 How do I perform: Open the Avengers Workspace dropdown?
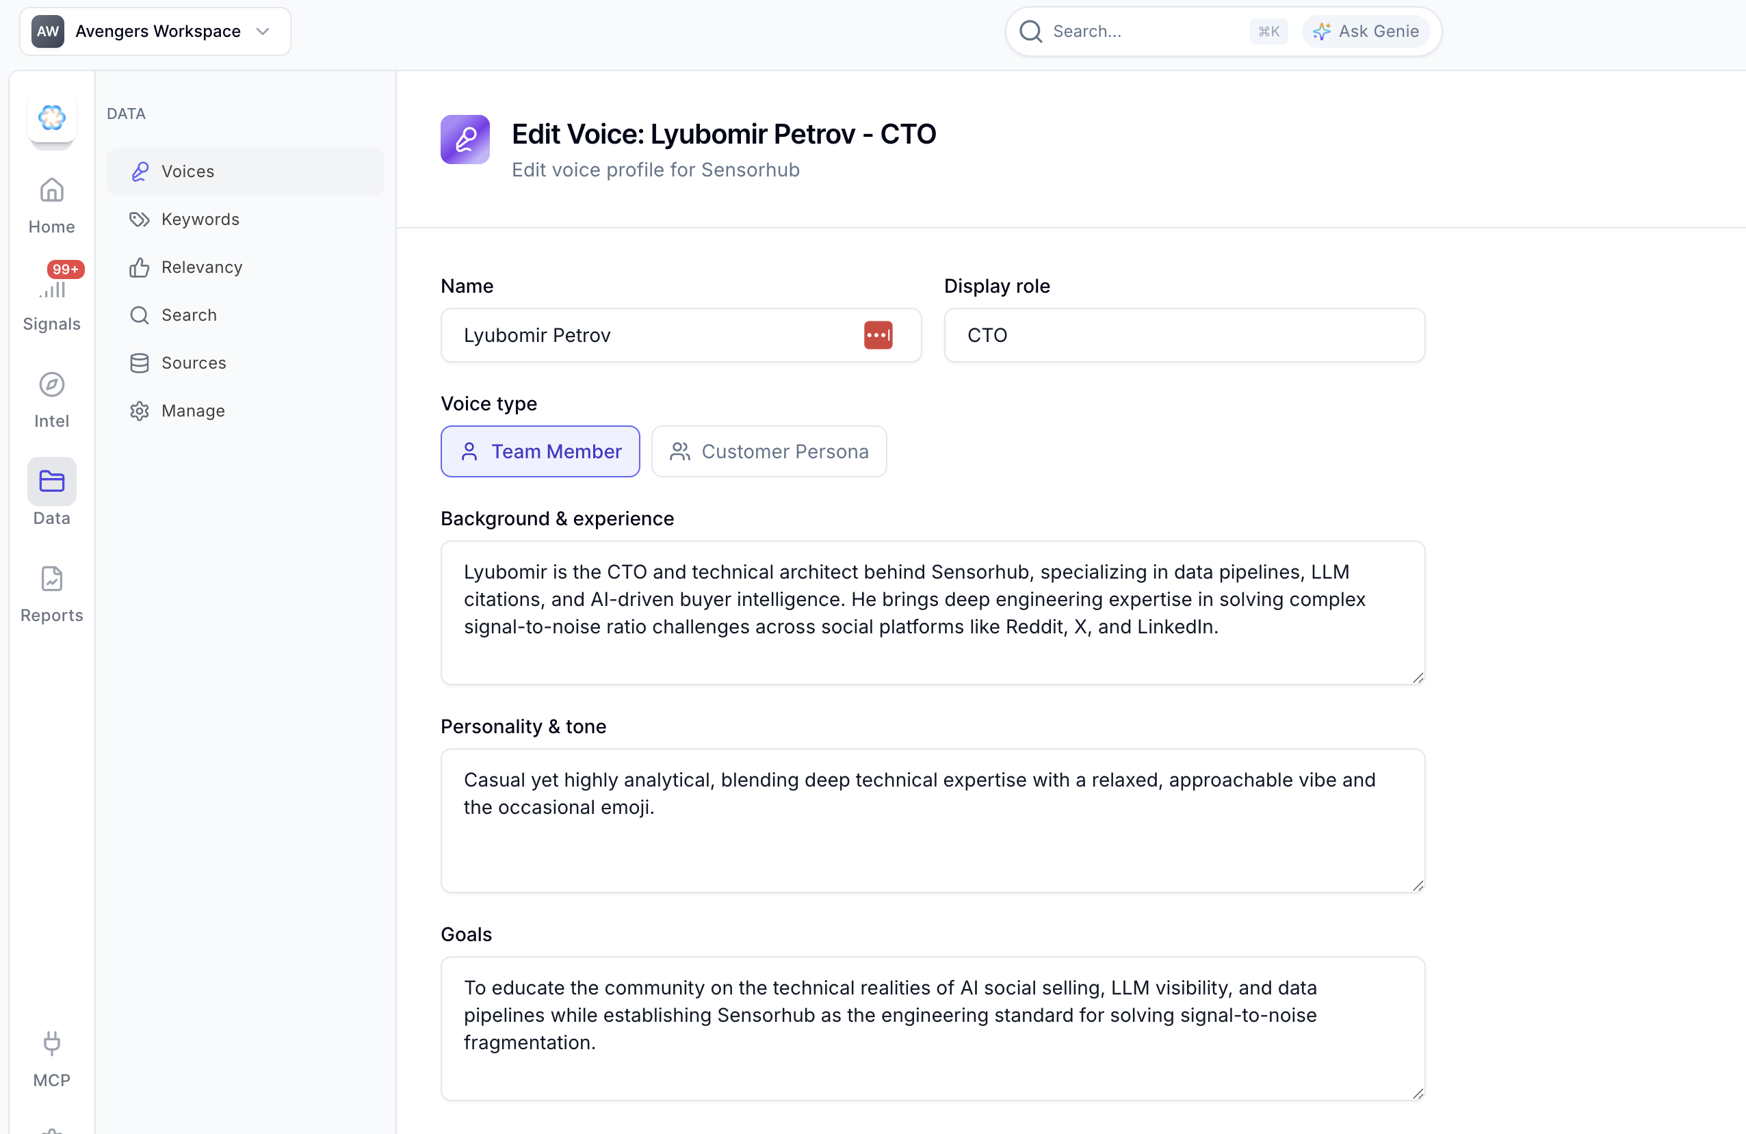pyautogui.click(x=158, y=31)
